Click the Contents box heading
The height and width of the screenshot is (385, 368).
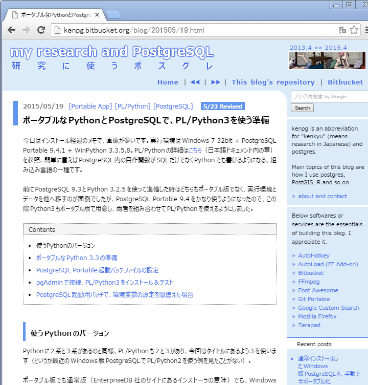(42, 229)
